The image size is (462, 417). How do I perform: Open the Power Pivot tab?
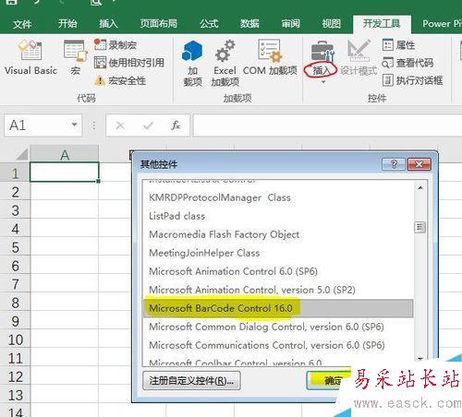(442, 24)
